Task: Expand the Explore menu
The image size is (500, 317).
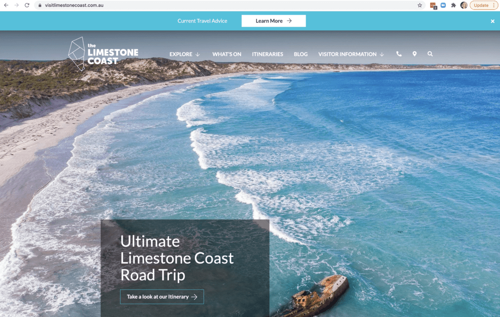Action: coord(185,54)
